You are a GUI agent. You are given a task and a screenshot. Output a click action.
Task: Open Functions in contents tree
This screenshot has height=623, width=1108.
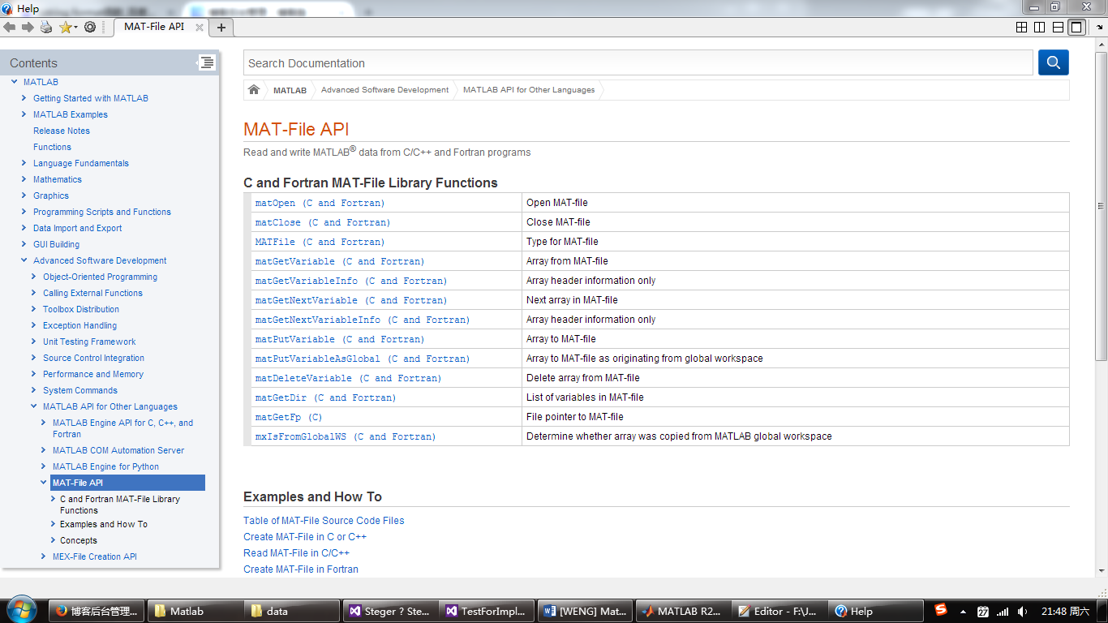(52, 147)
